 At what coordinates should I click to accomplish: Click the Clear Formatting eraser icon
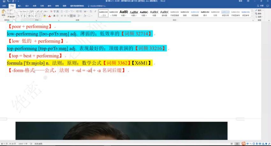click(x=51, y=11)
